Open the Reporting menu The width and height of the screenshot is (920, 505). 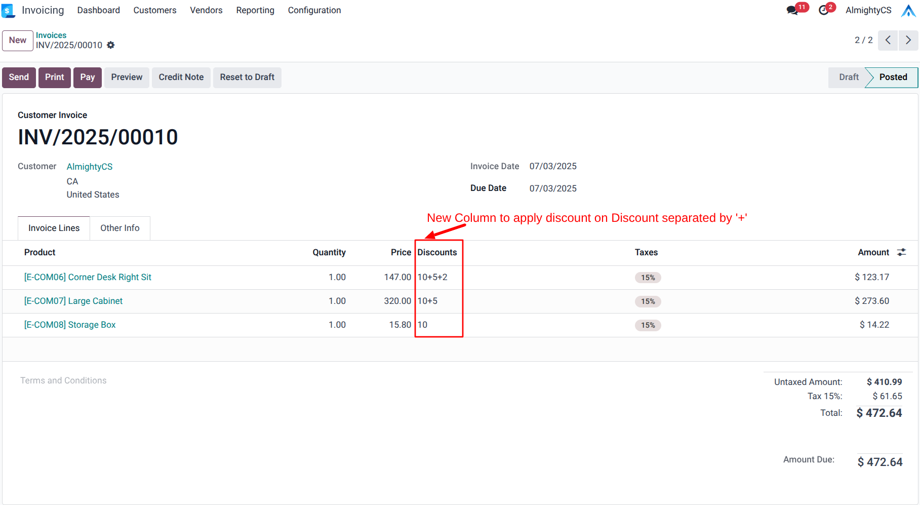[255, 10]
